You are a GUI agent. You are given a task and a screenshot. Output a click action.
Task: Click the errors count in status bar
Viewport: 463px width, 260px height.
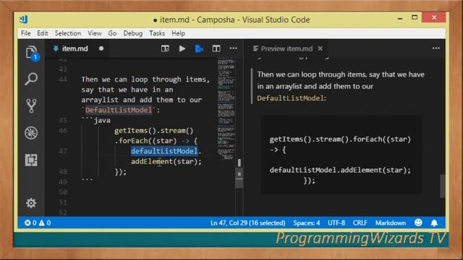[x=30, y=223]
